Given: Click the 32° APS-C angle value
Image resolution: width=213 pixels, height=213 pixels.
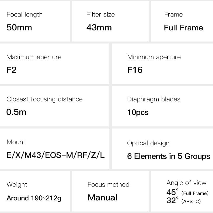Looking at the screenshot, I should 184,200.
